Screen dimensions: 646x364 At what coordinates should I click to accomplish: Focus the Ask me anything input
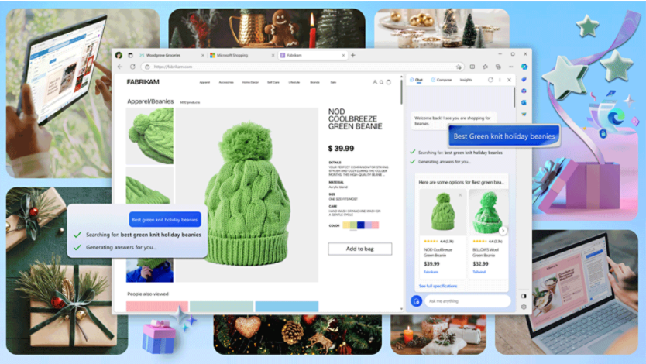[x=468, y=301]
